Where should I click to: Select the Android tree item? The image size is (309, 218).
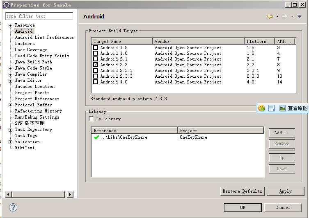point(24,31)
